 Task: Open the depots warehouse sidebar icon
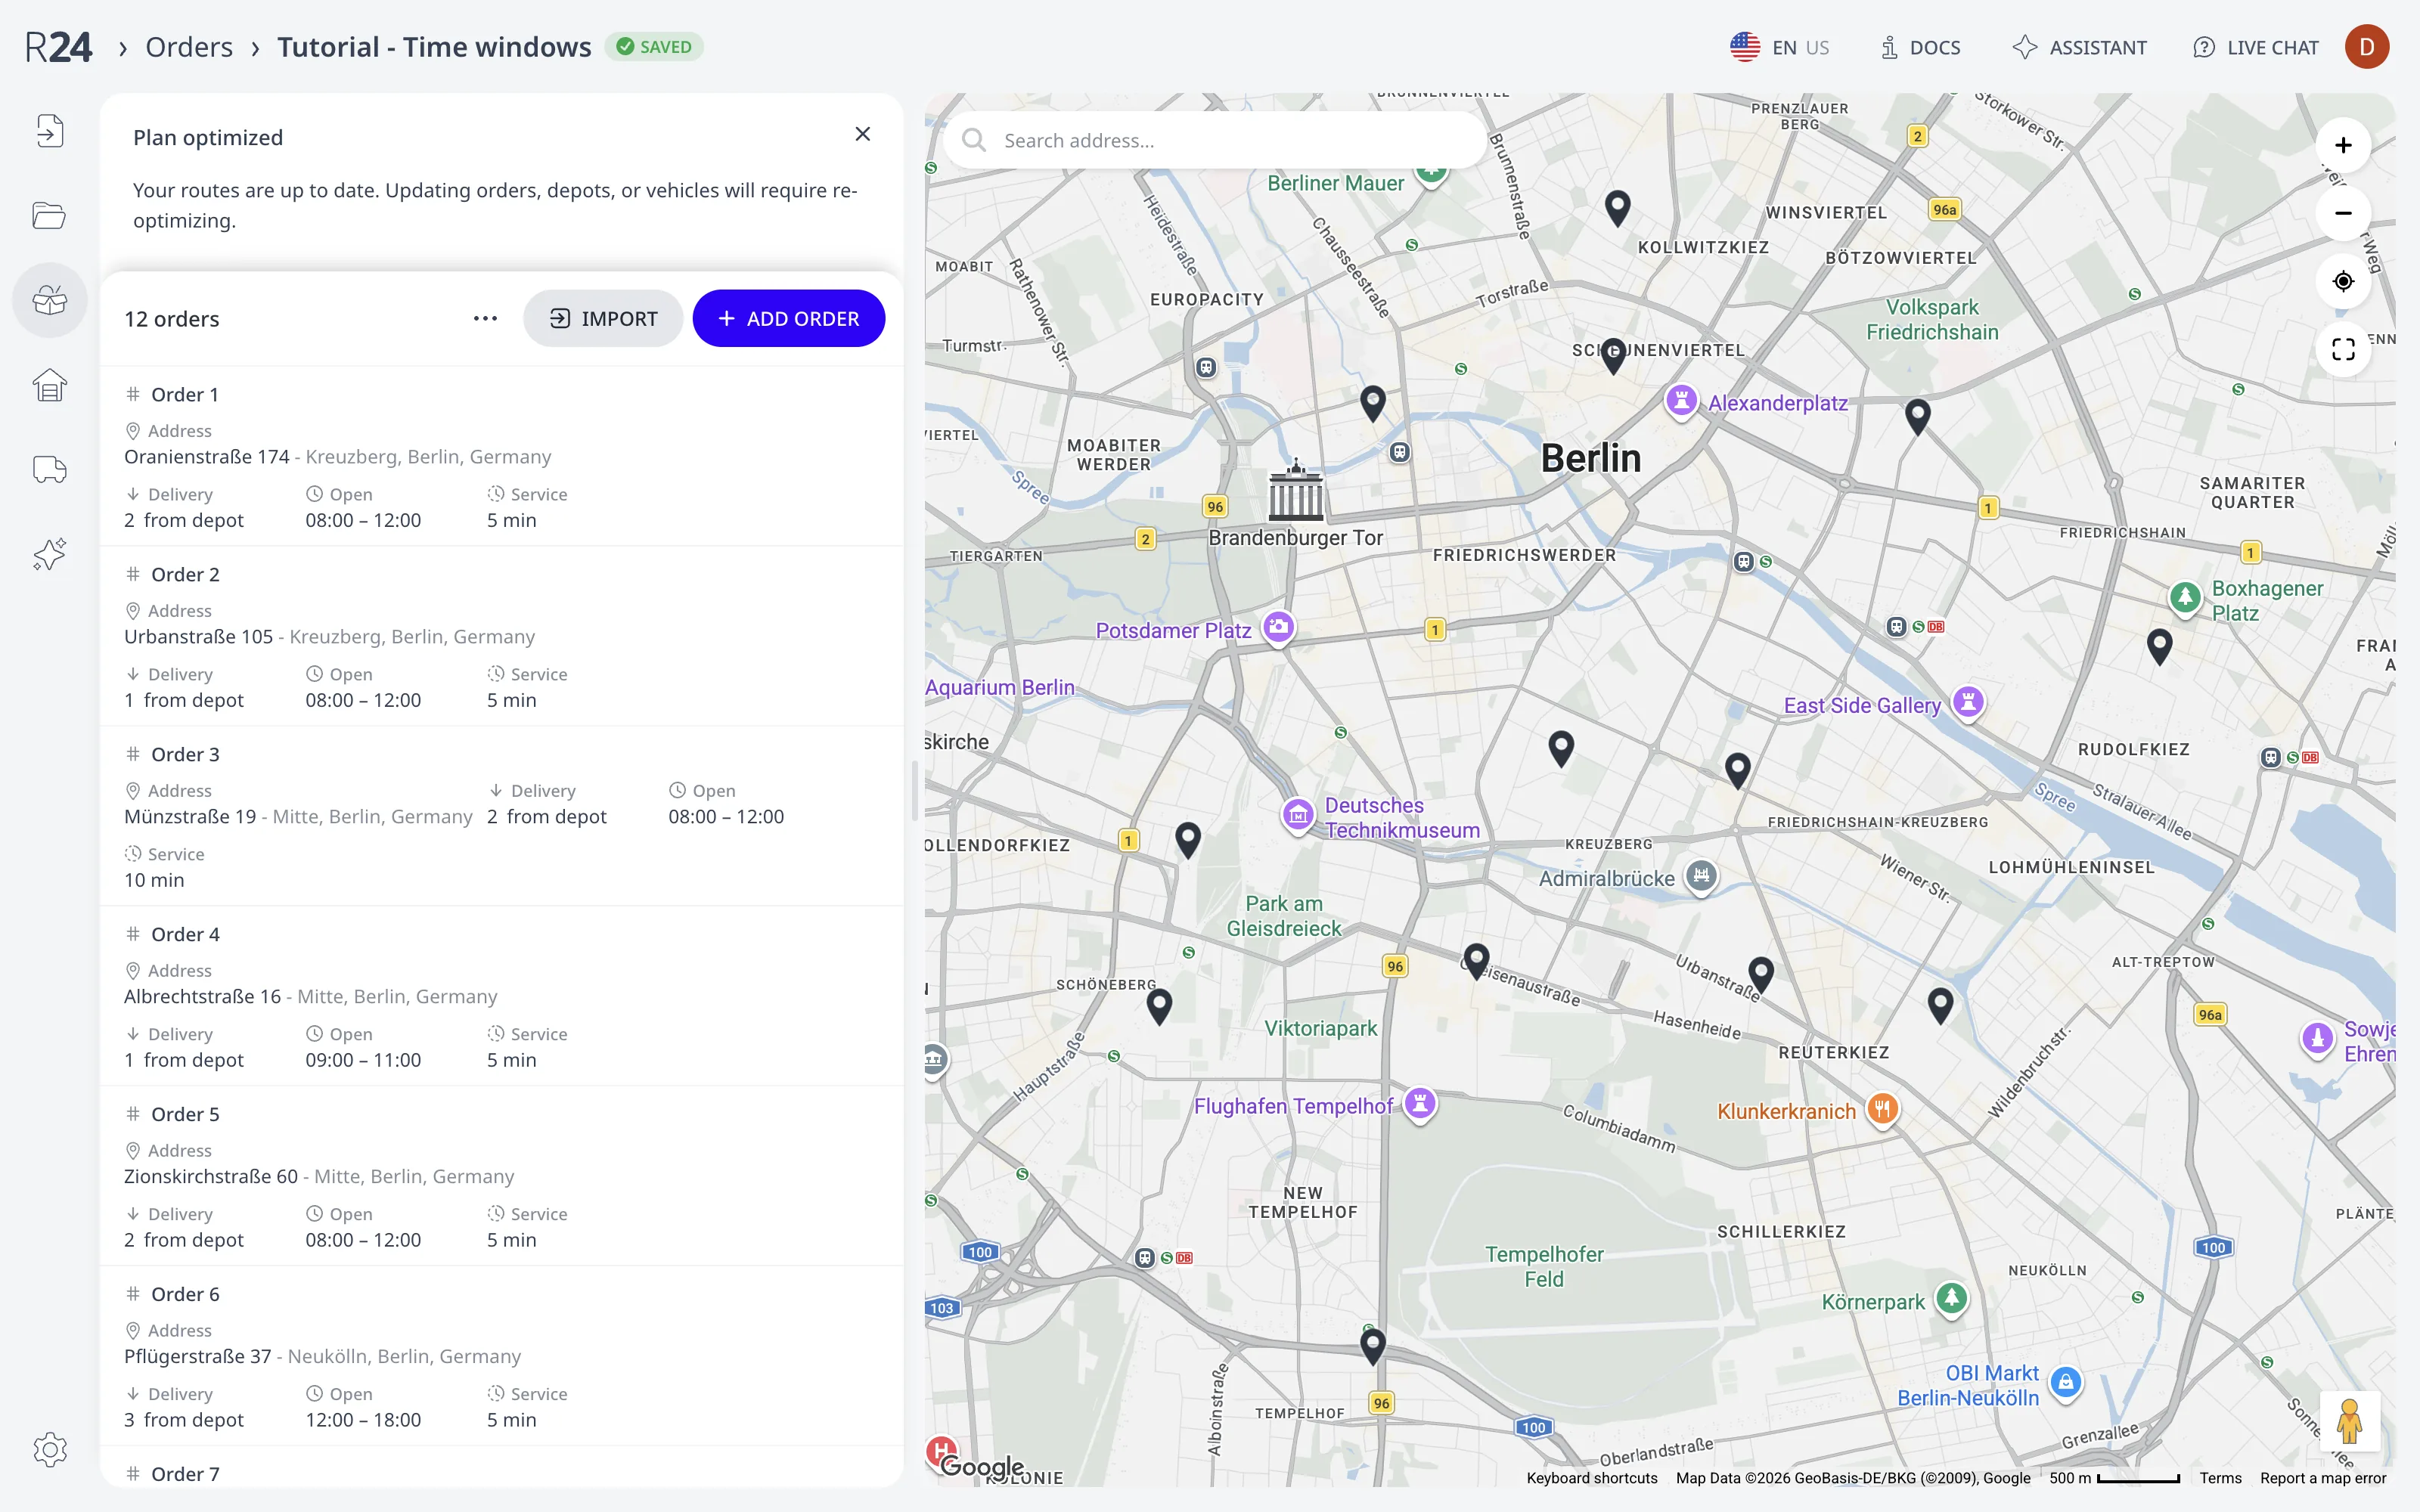tap(49, 385)
